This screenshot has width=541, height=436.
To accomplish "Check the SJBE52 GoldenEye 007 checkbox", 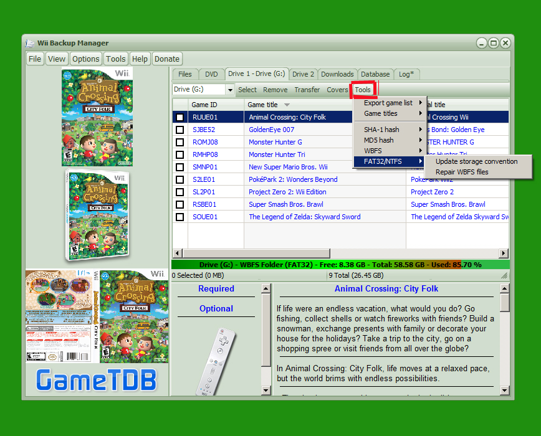I will click(x=180, y=130).
